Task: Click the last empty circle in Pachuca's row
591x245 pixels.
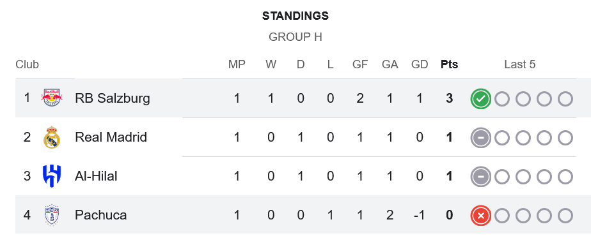Action: (565, 216)
